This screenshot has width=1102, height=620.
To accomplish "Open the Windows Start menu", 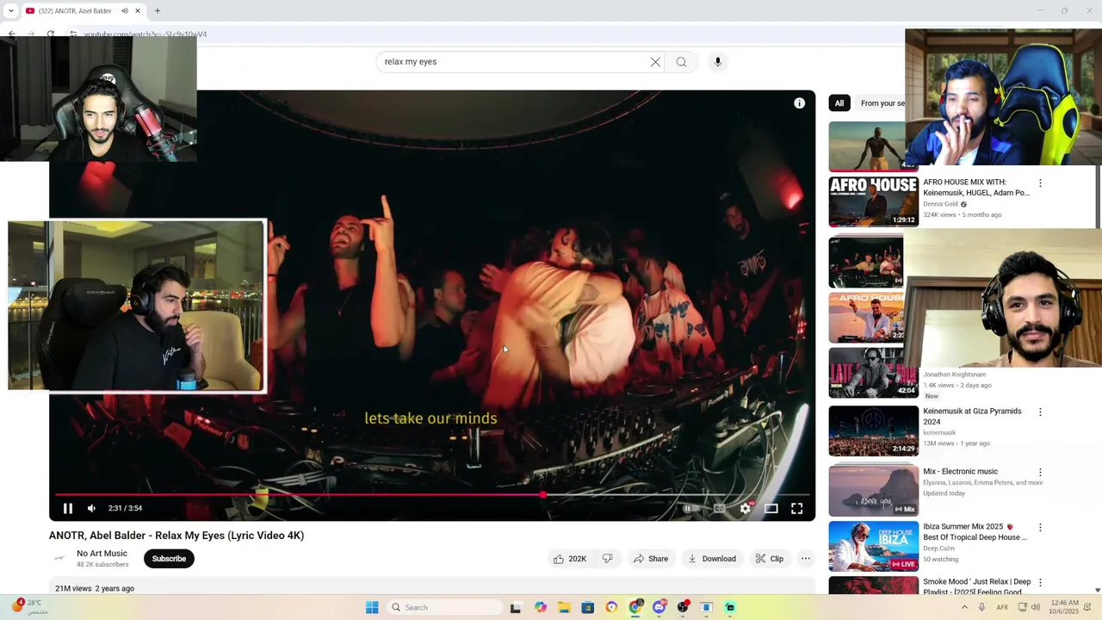I will tap(372, 608).
